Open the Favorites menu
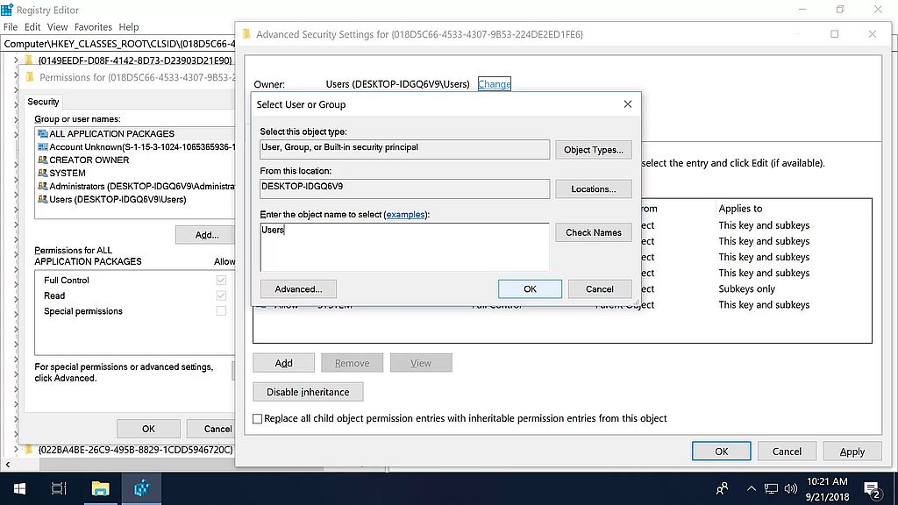The height and width of the screenshot is (505, 898). click(x=93, y=27)
